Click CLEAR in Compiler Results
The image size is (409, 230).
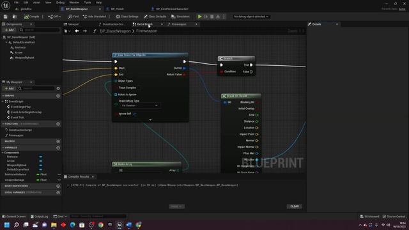click(x=295, y=206)
